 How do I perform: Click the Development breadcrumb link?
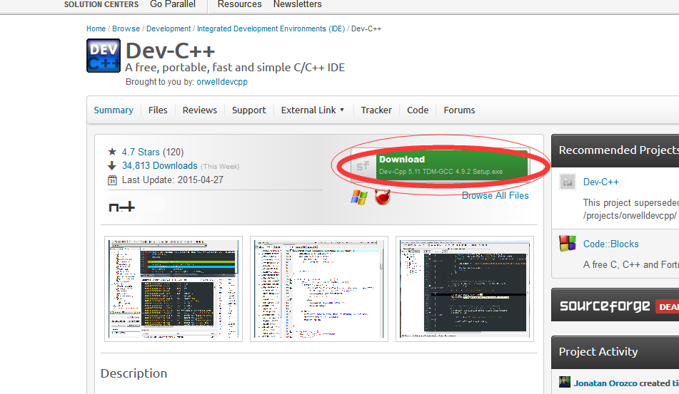point(169,28)
